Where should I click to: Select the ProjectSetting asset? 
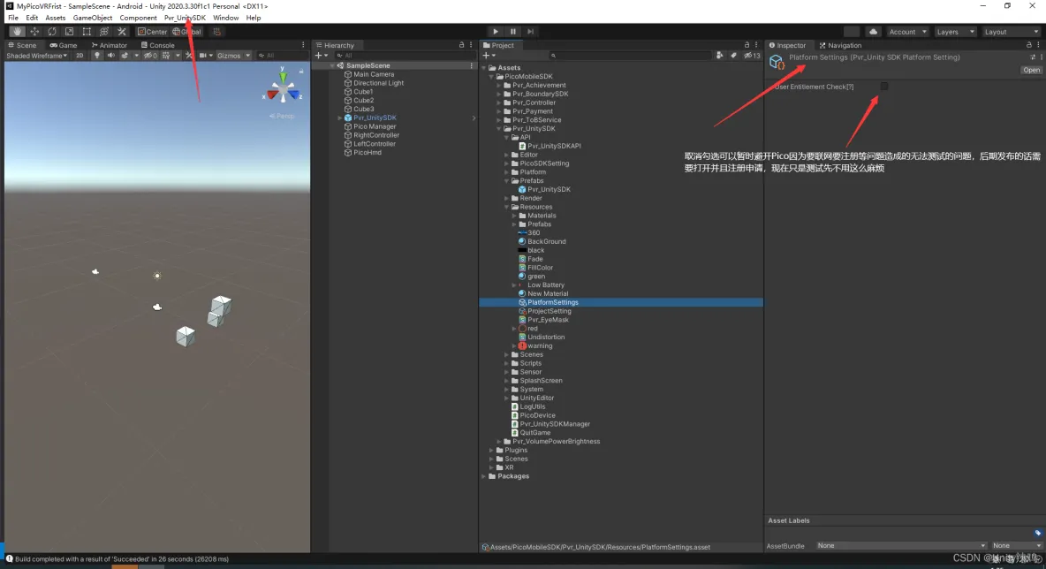click(x=549, y=311)
